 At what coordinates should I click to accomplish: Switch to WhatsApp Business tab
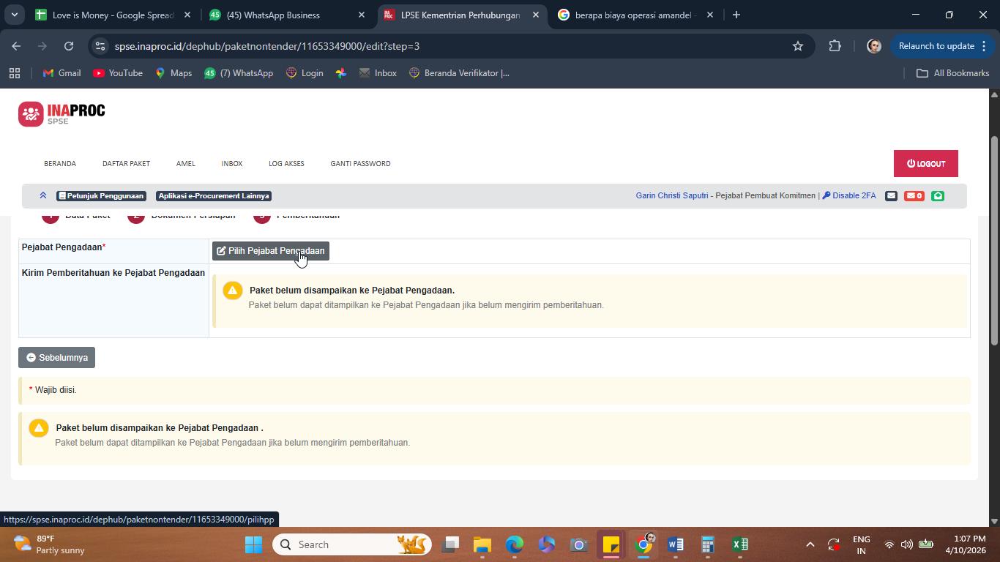point(286,15)
